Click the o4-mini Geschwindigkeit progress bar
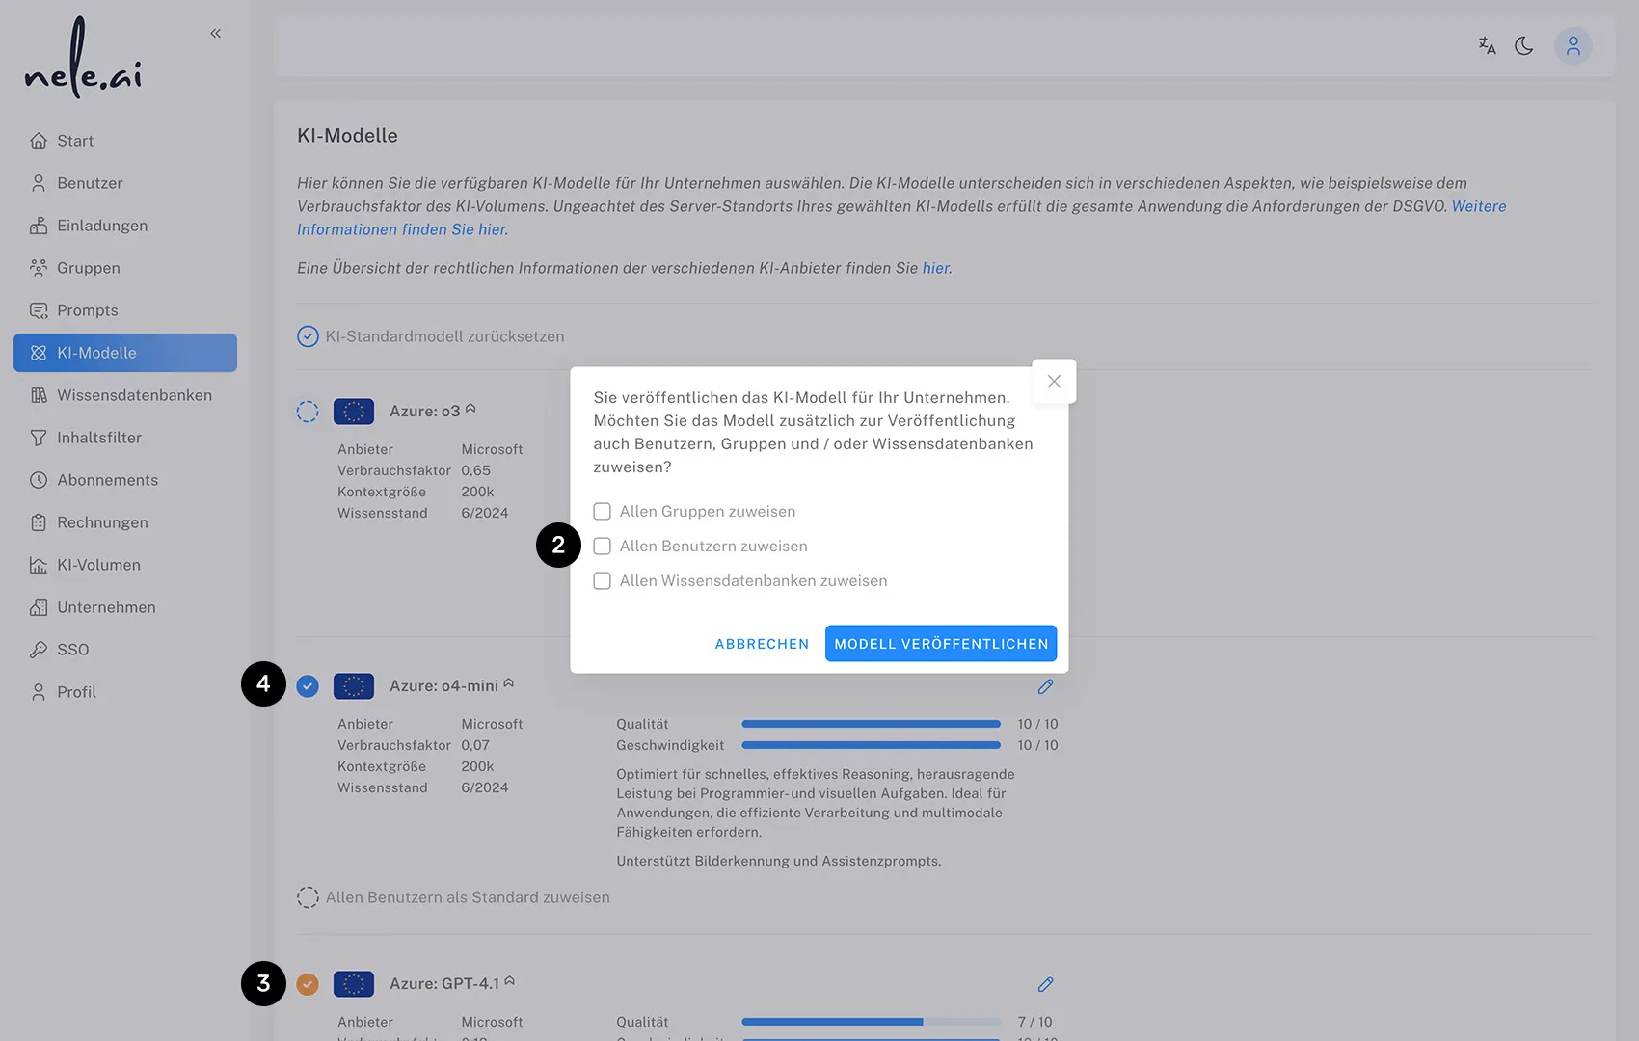 coord(871,745)
